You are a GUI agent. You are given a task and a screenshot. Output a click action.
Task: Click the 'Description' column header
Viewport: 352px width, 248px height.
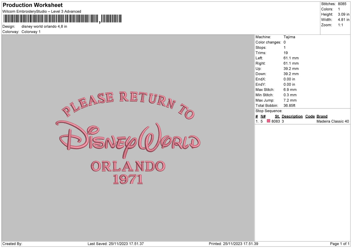[x=292, y=116]
